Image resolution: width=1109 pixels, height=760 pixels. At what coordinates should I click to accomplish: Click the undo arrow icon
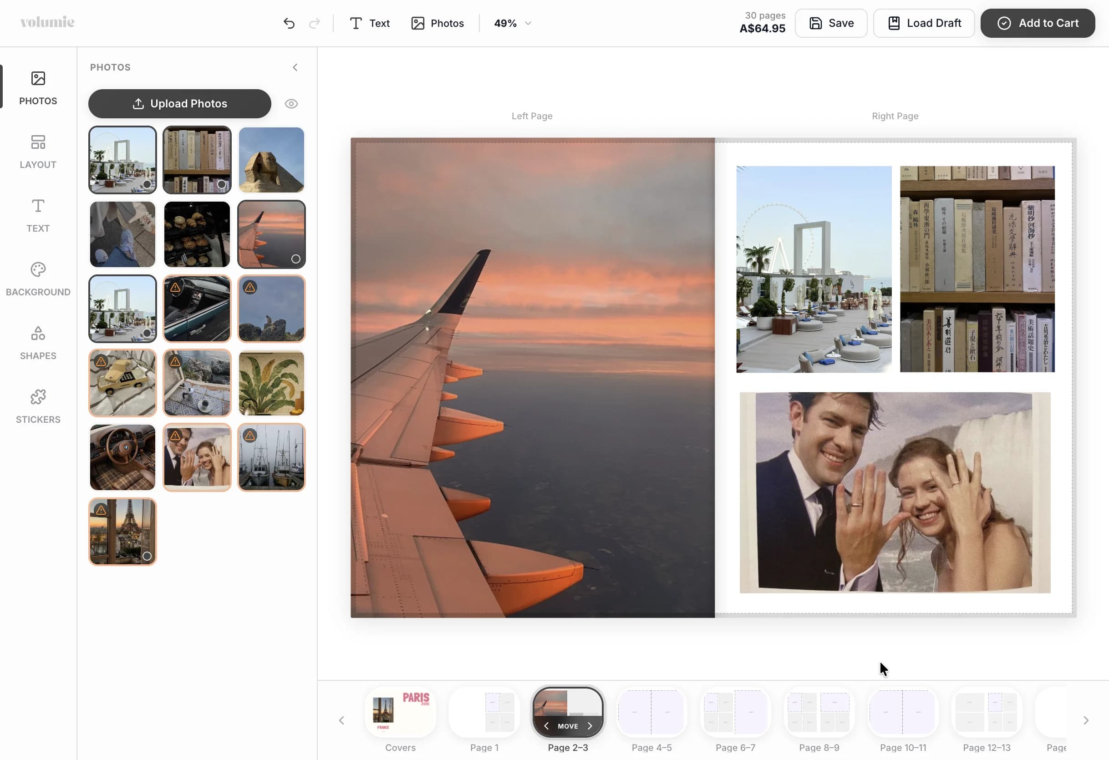pos(289,23)
